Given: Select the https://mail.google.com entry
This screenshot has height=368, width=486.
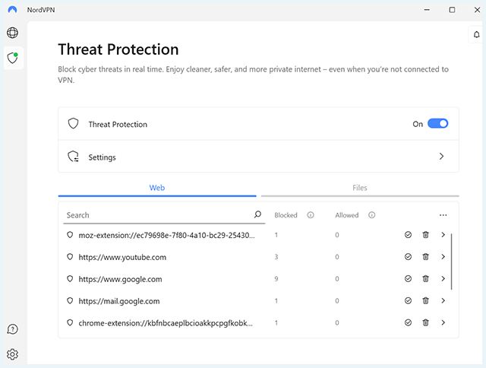Looking at the screenshot, I should (119, 301).
